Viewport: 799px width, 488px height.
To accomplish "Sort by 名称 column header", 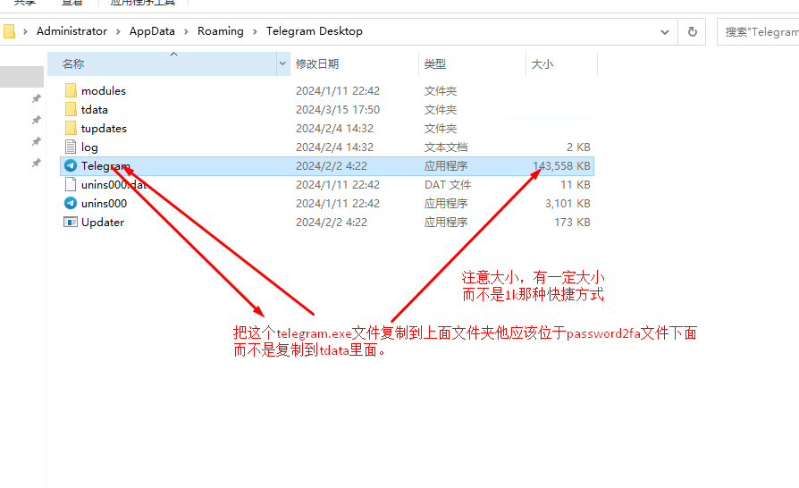I will (x=162, y=63).
